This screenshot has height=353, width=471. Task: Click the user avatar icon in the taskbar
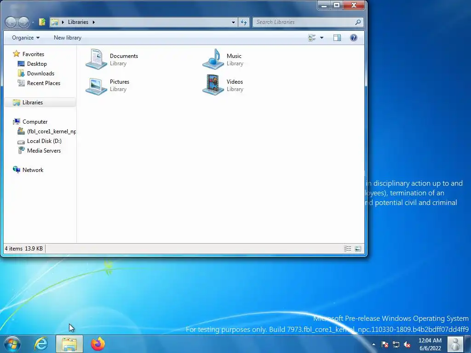pyautogui.click(x=455, y=344)
